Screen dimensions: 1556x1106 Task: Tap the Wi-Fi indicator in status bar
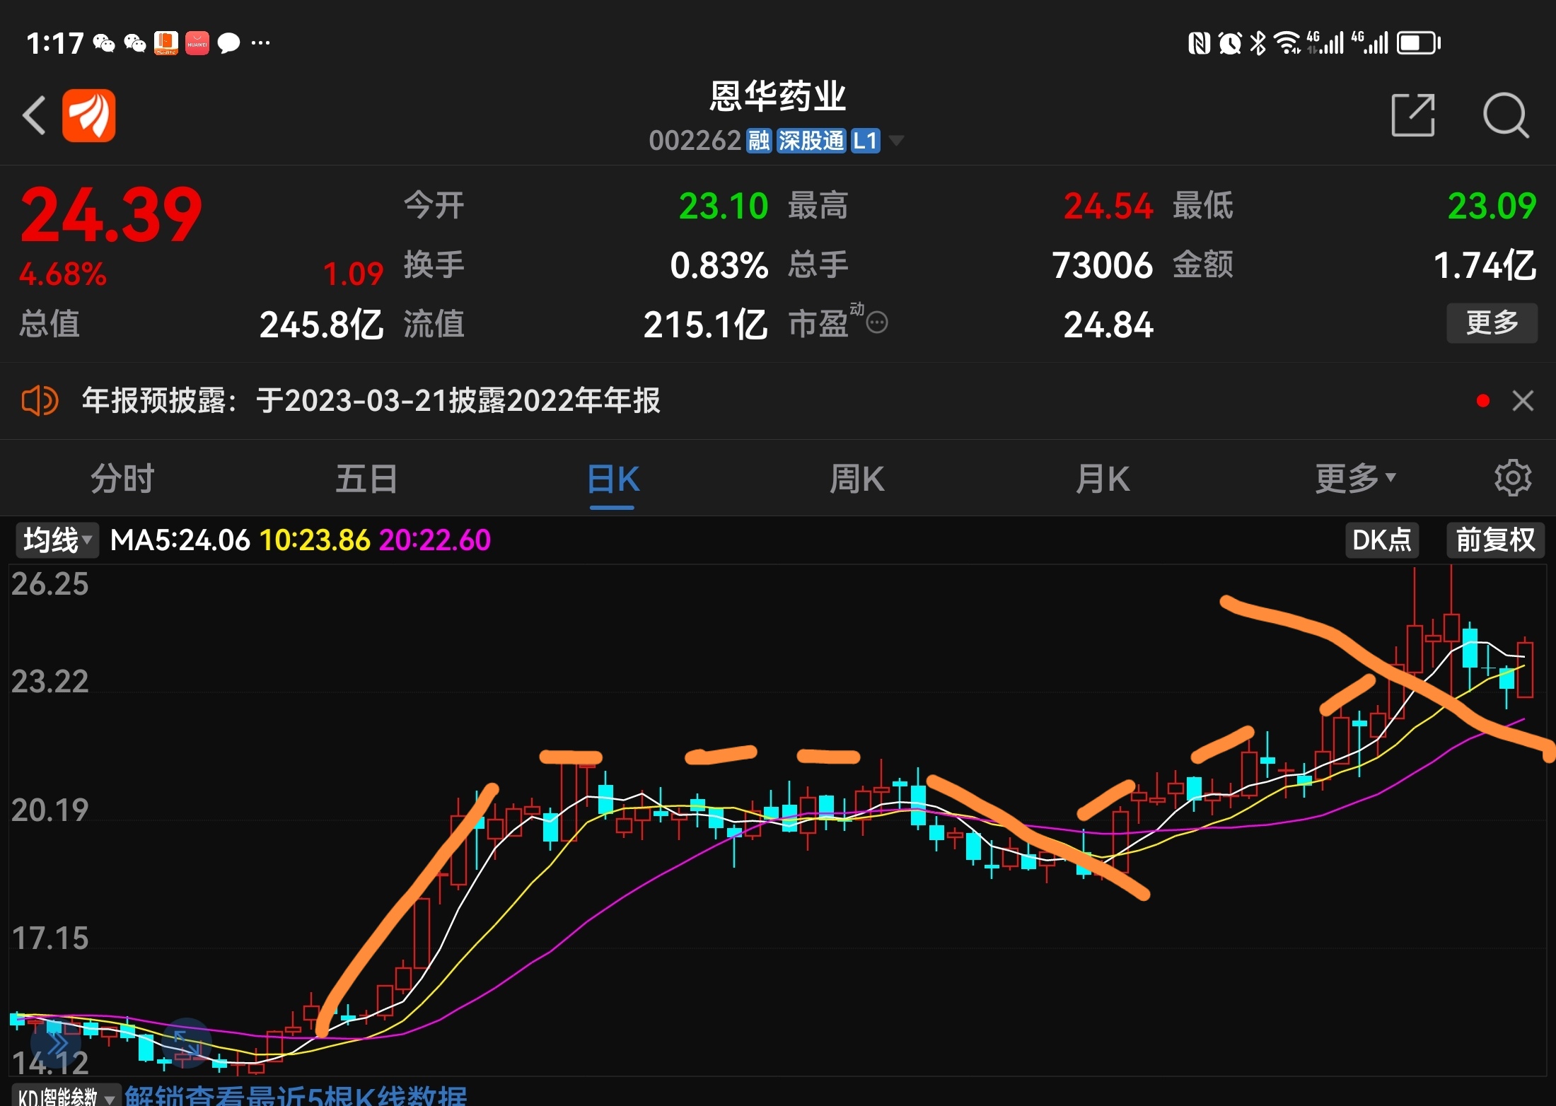click(1287, 43)
